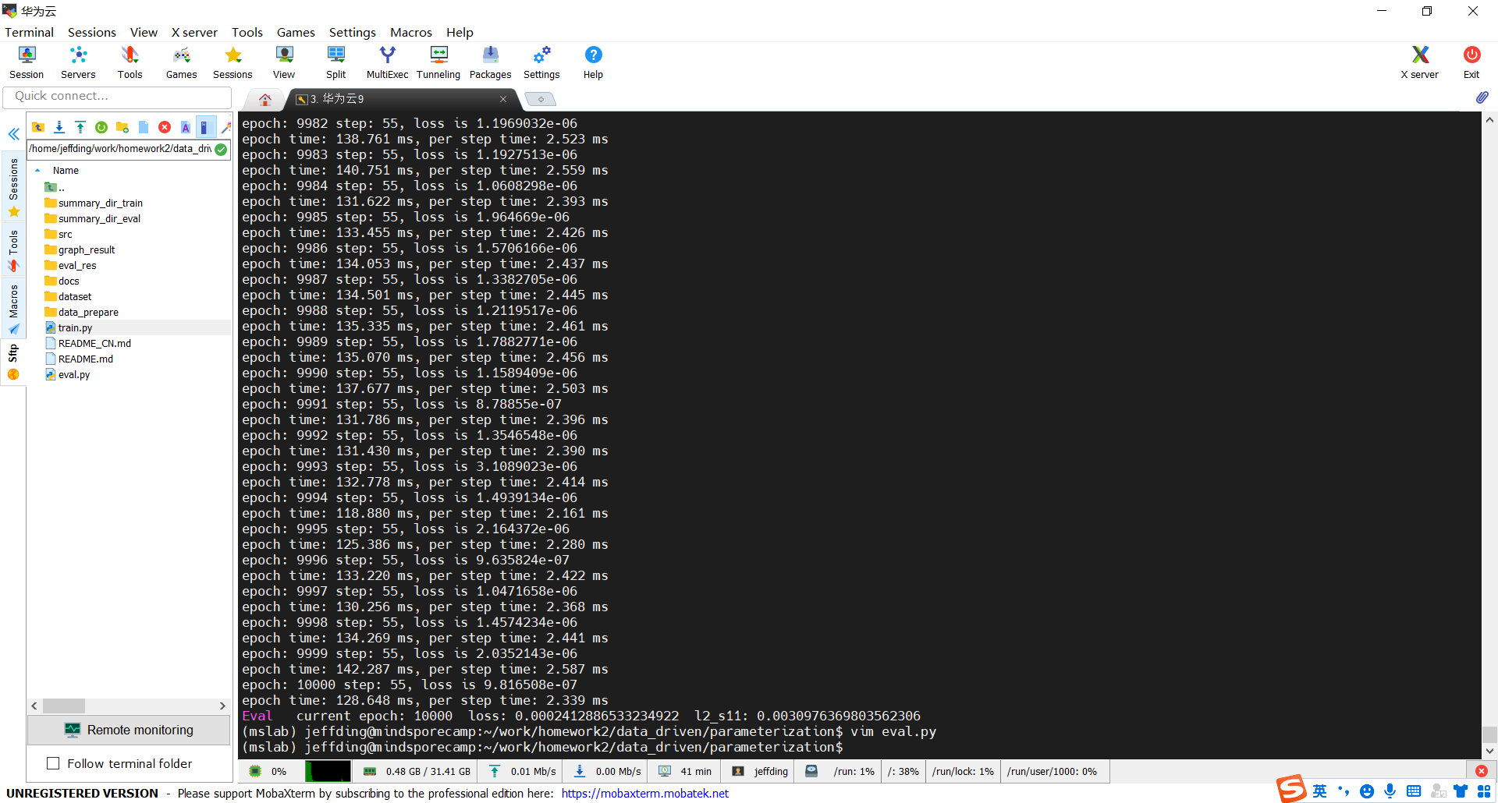Open the mobaxterm.mobatek.net link
The image size is (1498, 803).
coord(644,794)
